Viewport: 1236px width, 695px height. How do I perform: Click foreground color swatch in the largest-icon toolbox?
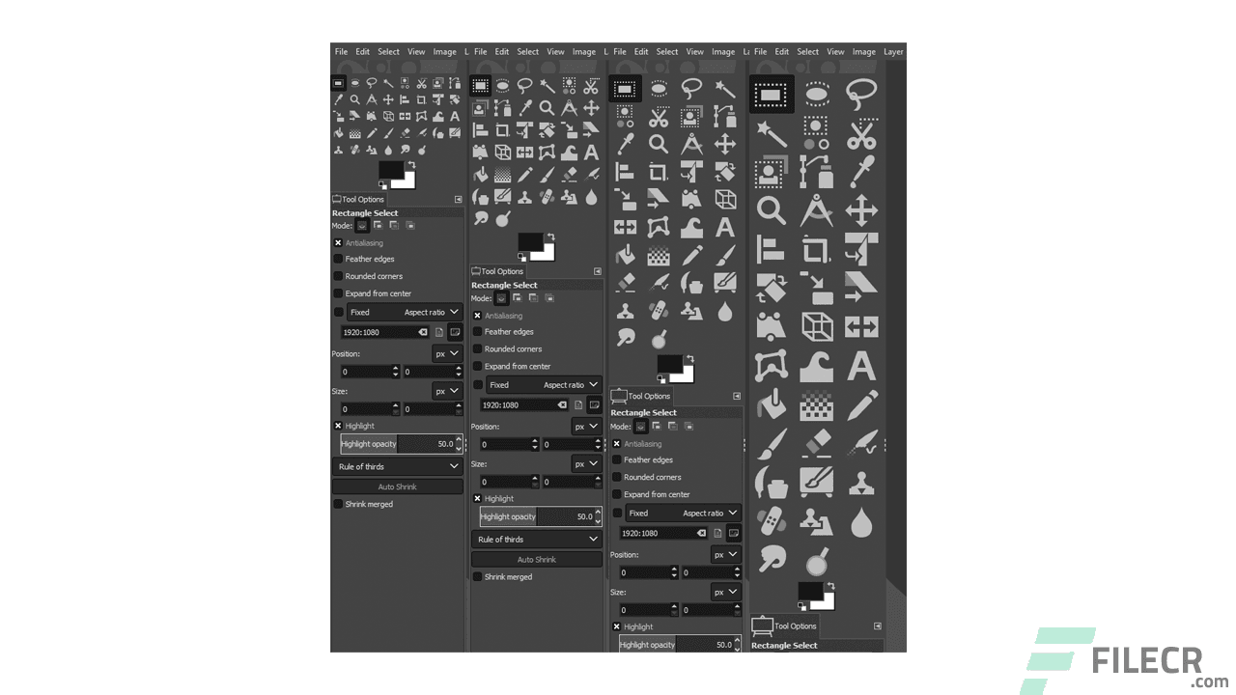pos(810,593)
